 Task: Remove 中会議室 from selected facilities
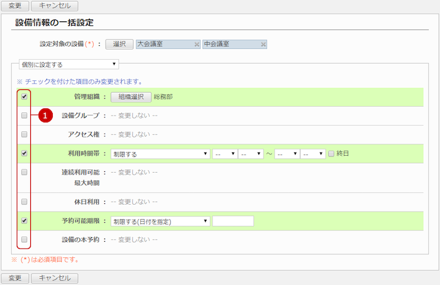point(263,45)
